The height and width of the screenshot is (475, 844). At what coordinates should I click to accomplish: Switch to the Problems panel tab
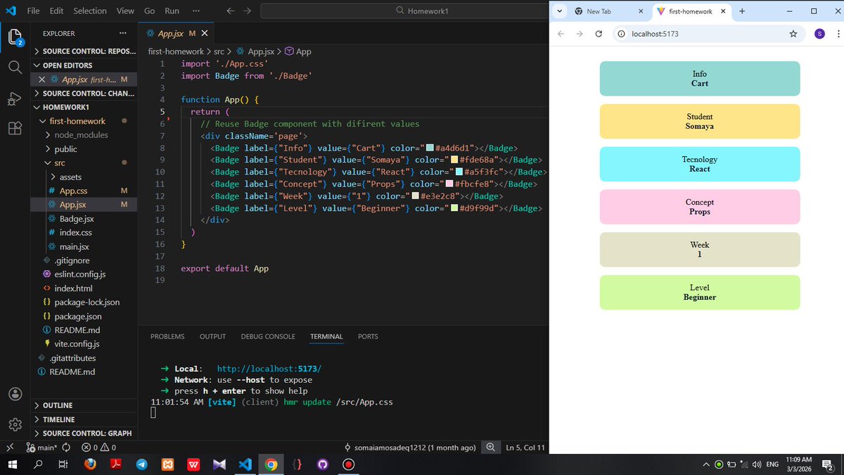[x=167, y=336]
